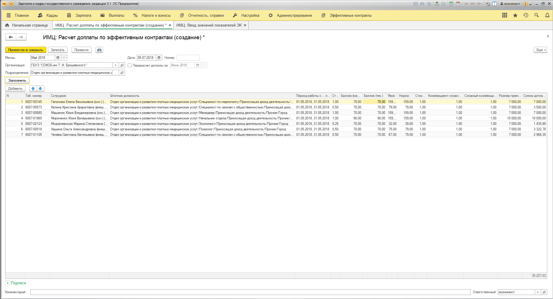Image resolution: width=553 pixels, height=299 pixels.
Task: Click the Заполнить button
Action: click(x=17, y=80)
